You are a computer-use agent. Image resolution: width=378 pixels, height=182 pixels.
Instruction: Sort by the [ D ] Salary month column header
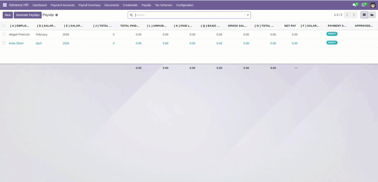tap(46, 26)
